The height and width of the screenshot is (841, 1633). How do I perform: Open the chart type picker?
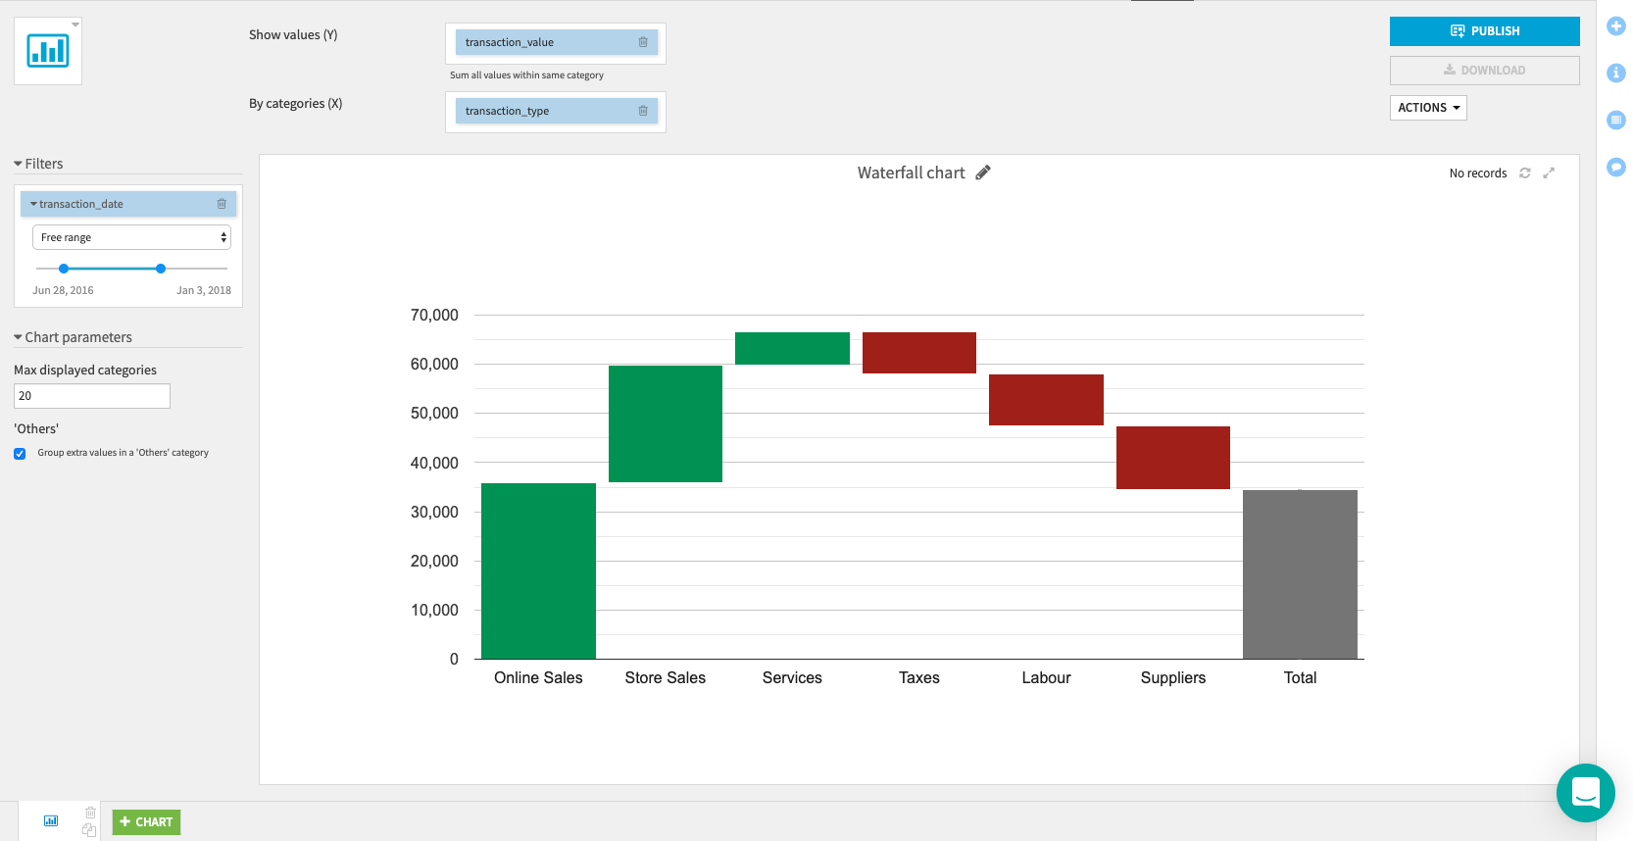[x=48, y=51]
